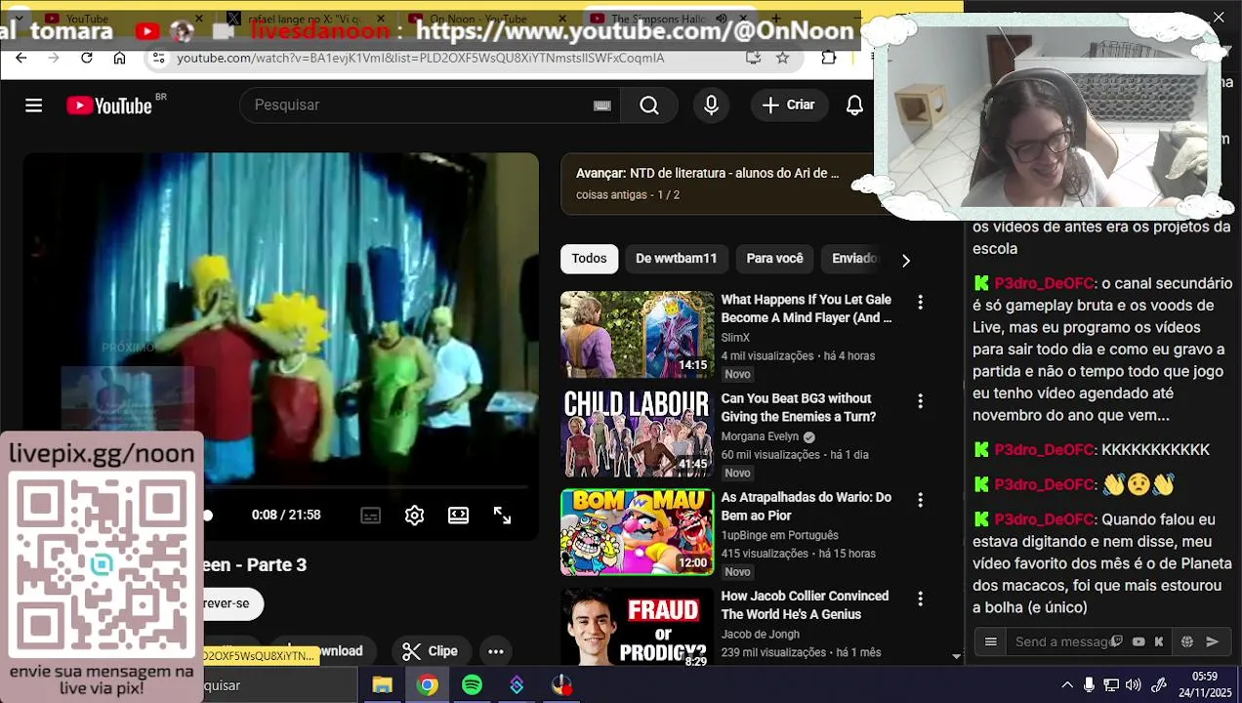
Task: Bookmark this page with star icon
Action: (x=782, y=58)
